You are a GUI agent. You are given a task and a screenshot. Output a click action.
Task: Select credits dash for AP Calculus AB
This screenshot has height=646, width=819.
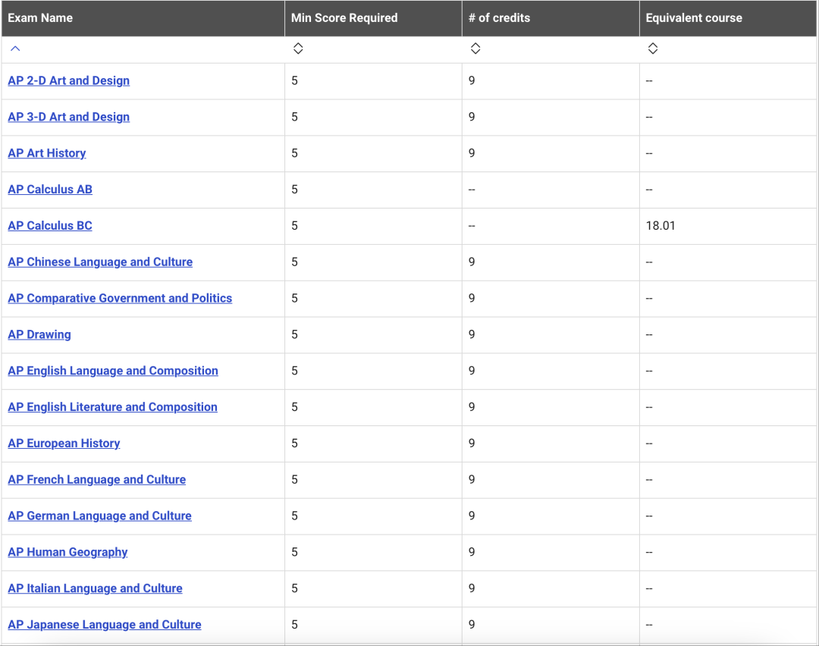click(x=472, y=190)
